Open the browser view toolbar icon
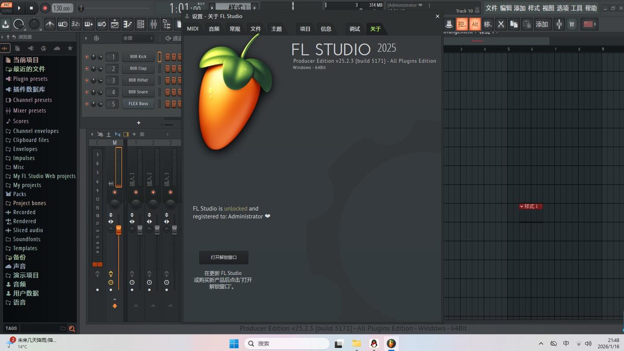 coord(167,24)
